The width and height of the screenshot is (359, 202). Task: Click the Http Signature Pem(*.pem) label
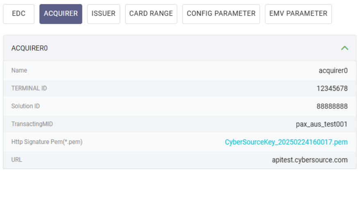tap(47, 142)
